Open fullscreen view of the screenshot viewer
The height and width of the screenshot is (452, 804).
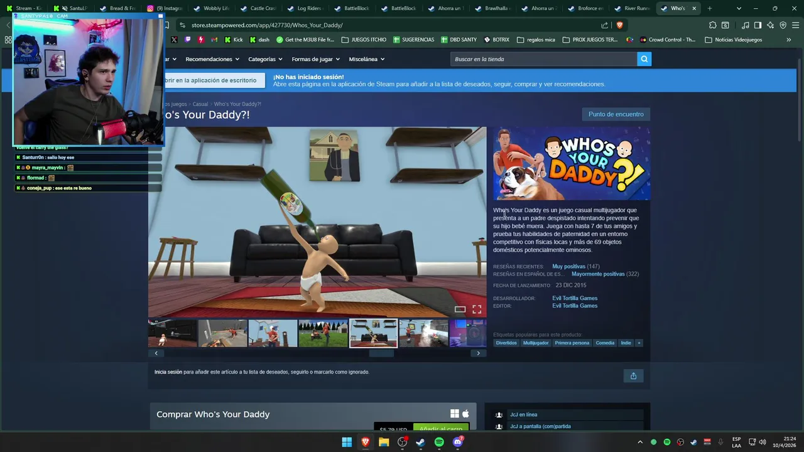coord(477,309)
